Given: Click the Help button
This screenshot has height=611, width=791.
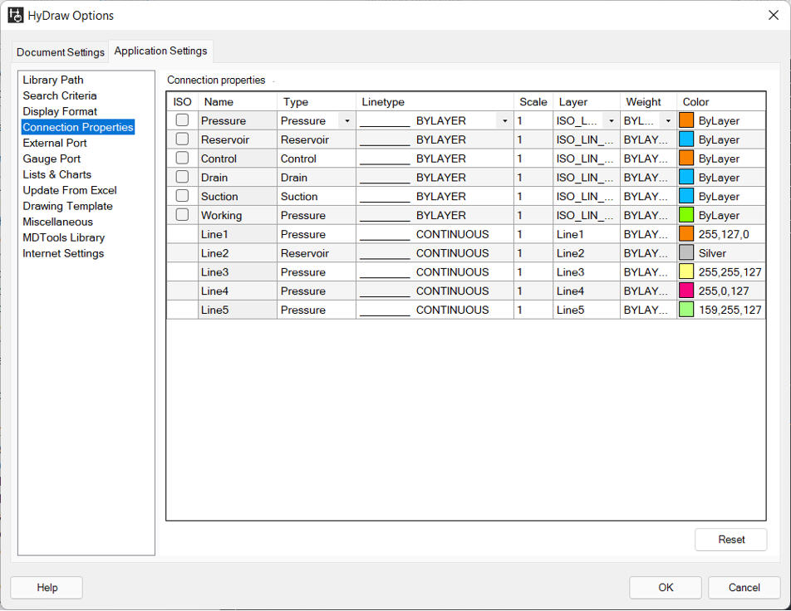Looking at the screenshot, I should click(47, 588).
